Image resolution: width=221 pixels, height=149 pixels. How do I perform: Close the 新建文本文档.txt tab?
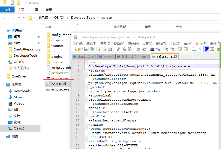[x=148, y=57]
